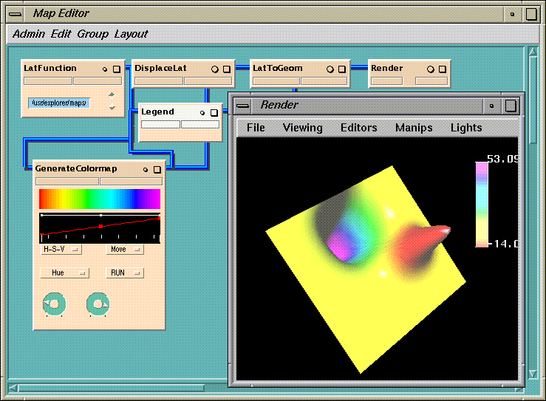Viewport: 546px width, 401px height.
Task: Click the LatFunction module's square maximize icon
Action: click(x=116, y=69)
